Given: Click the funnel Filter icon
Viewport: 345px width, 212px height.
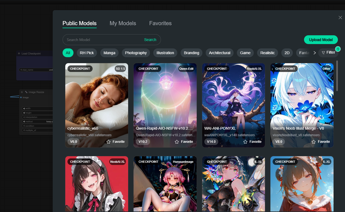Looking at the screenshot, I should click(x=323, y=53).
